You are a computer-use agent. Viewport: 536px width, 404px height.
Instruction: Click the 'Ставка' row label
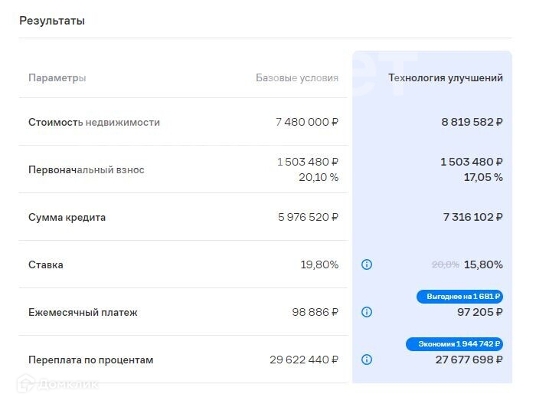pyautogui.click(x=46, y=264)
